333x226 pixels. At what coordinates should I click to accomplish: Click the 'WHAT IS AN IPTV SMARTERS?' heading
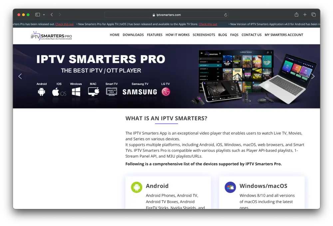(166, 118)
